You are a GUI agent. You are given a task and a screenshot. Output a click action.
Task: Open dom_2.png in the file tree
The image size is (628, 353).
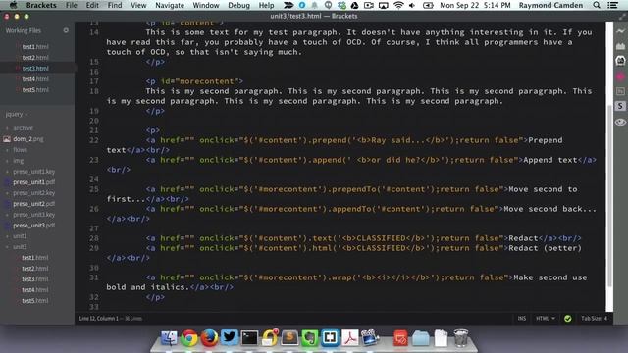28,139
